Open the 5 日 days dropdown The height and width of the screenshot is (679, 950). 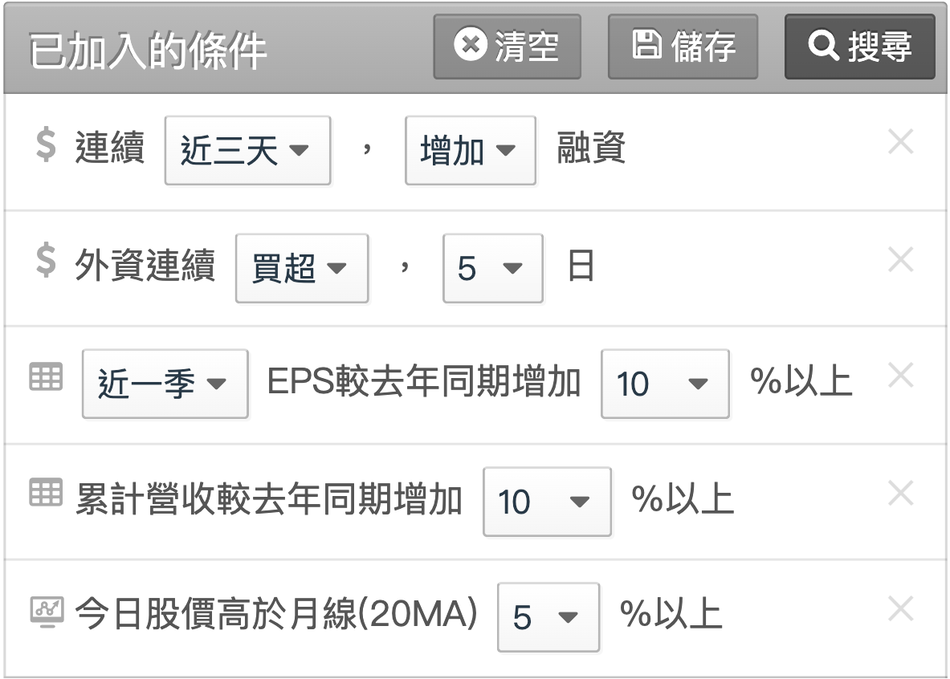point(492,268)
